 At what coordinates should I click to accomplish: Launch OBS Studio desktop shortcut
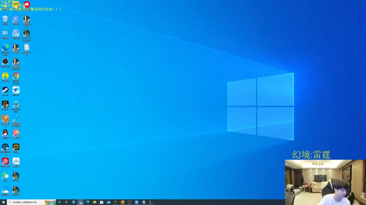[5, 63]
